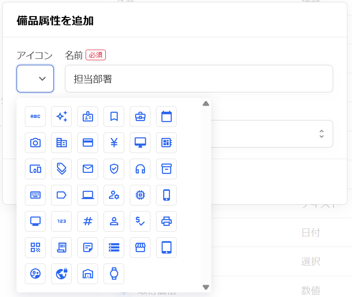Select the camera icon
Viewport: 352px width, 297px height.
[35, 143]
